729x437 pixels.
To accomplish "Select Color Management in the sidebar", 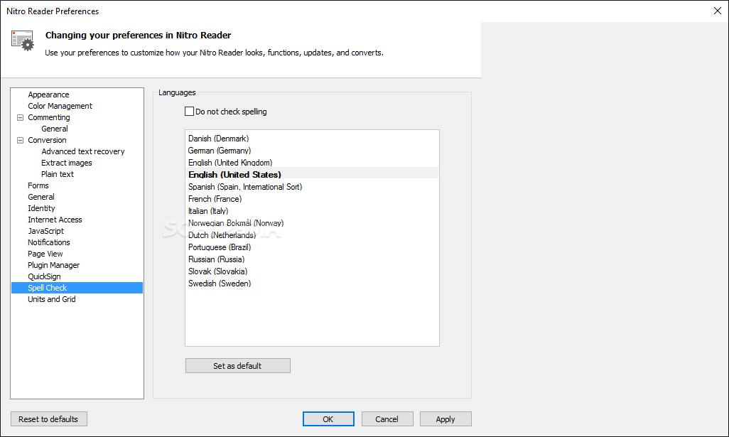I will click(60, 106).
